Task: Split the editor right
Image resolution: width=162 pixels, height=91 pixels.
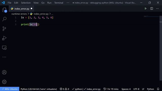Action: [152, 9]
